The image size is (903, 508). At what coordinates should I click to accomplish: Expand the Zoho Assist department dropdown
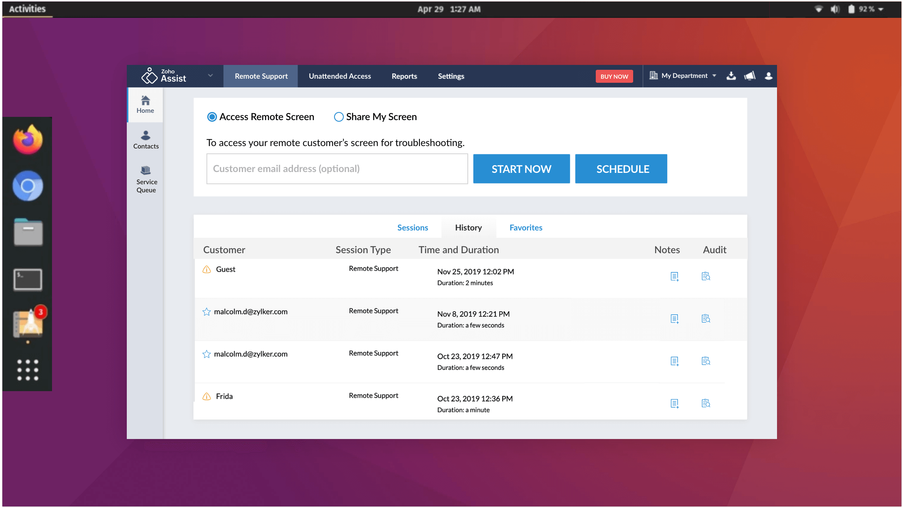coord(682,75)
